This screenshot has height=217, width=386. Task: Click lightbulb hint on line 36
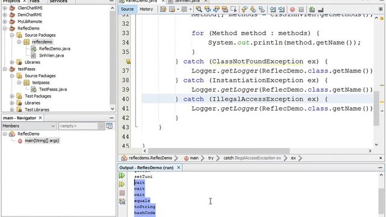click(x=128, y=61)
